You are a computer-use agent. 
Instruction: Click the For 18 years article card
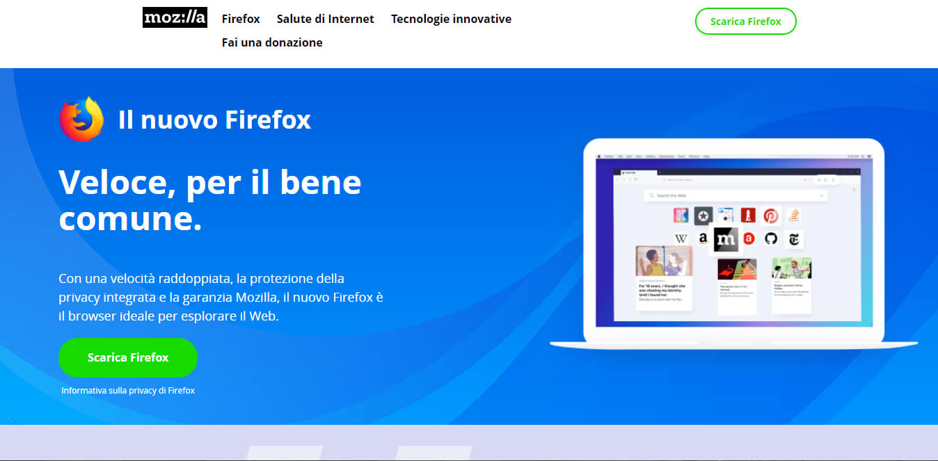(665, 278)
